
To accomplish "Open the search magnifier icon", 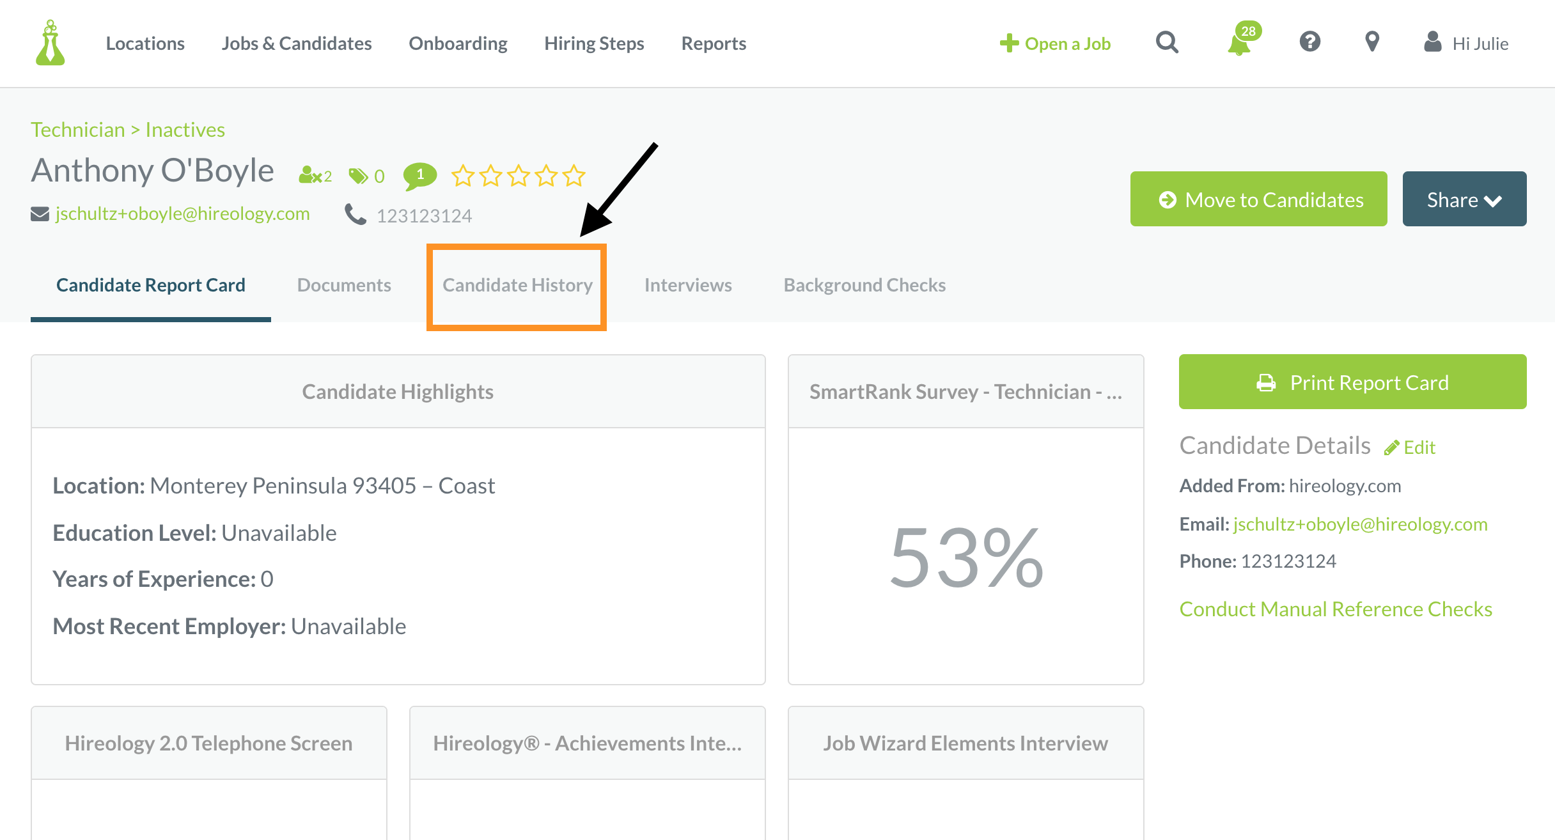I will (1167, 43).
